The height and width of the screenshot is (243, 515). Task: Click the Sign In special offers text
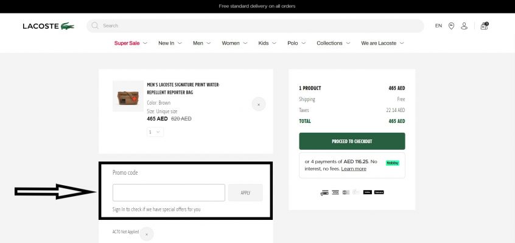click(x=156, y=209)
